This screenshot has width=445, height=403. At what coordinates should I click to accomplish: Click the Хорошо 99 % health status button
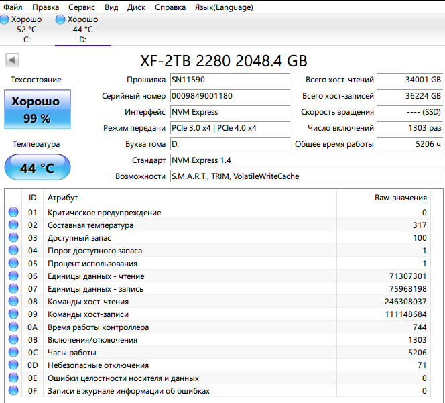click(38, 109)
